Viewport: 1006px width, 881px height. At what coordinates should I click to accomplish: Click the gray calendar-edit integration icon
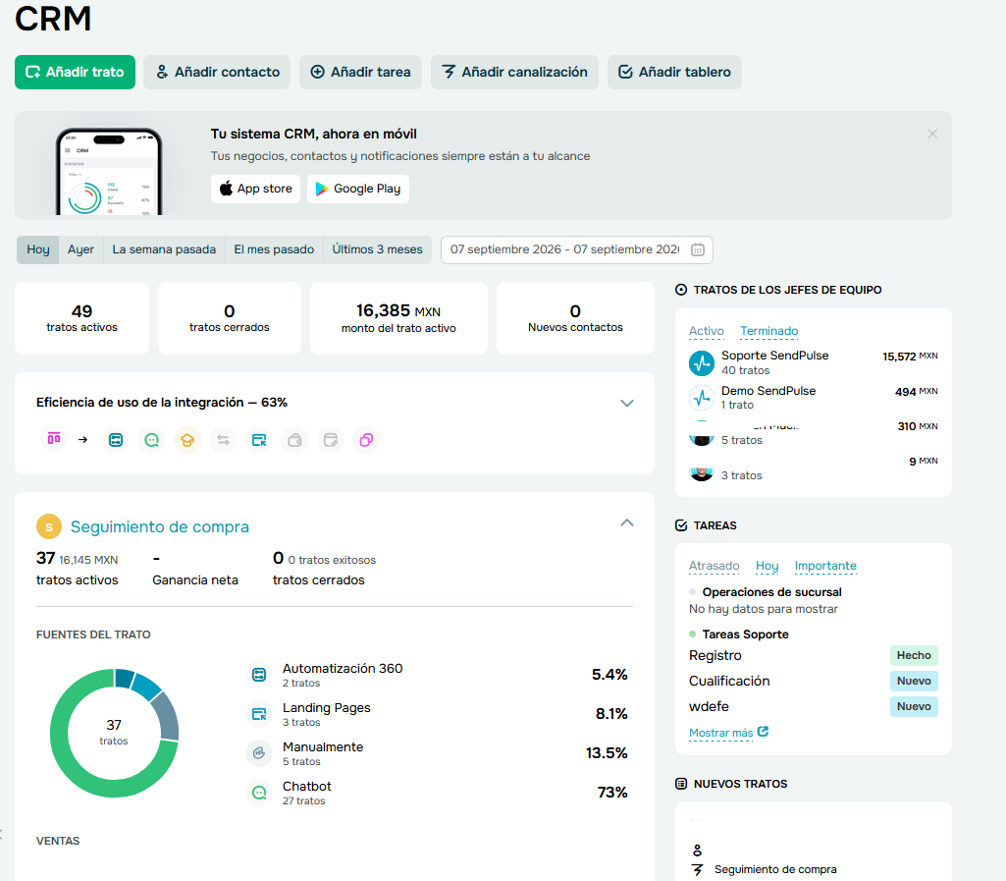click(x=331, y=440)
